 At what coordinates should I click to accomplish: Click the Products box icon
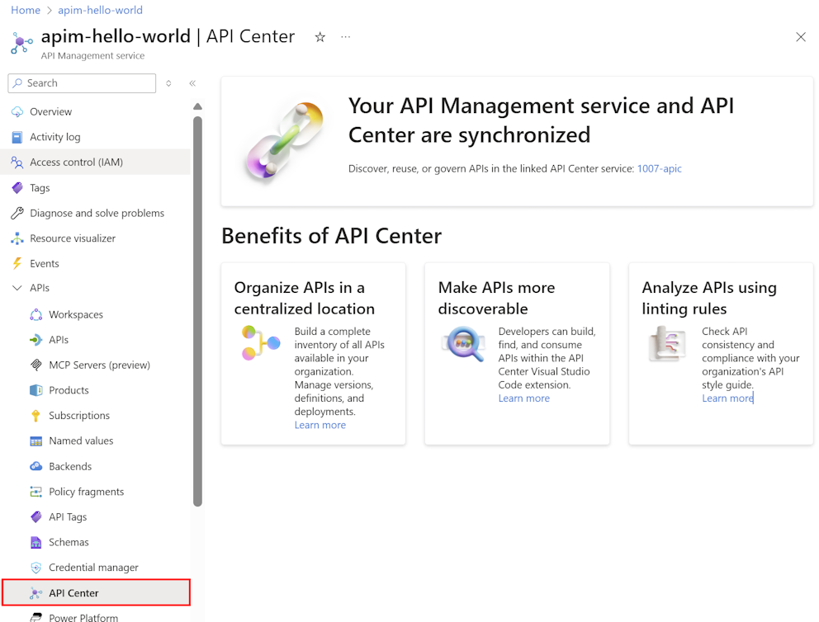pyautogui.click(x=36, y=390)
